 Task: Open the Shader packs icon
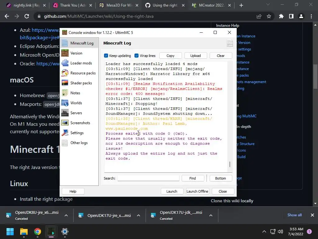[x=65, y=83]
